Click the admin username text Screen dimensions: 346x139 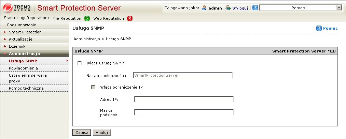(215, 8)
